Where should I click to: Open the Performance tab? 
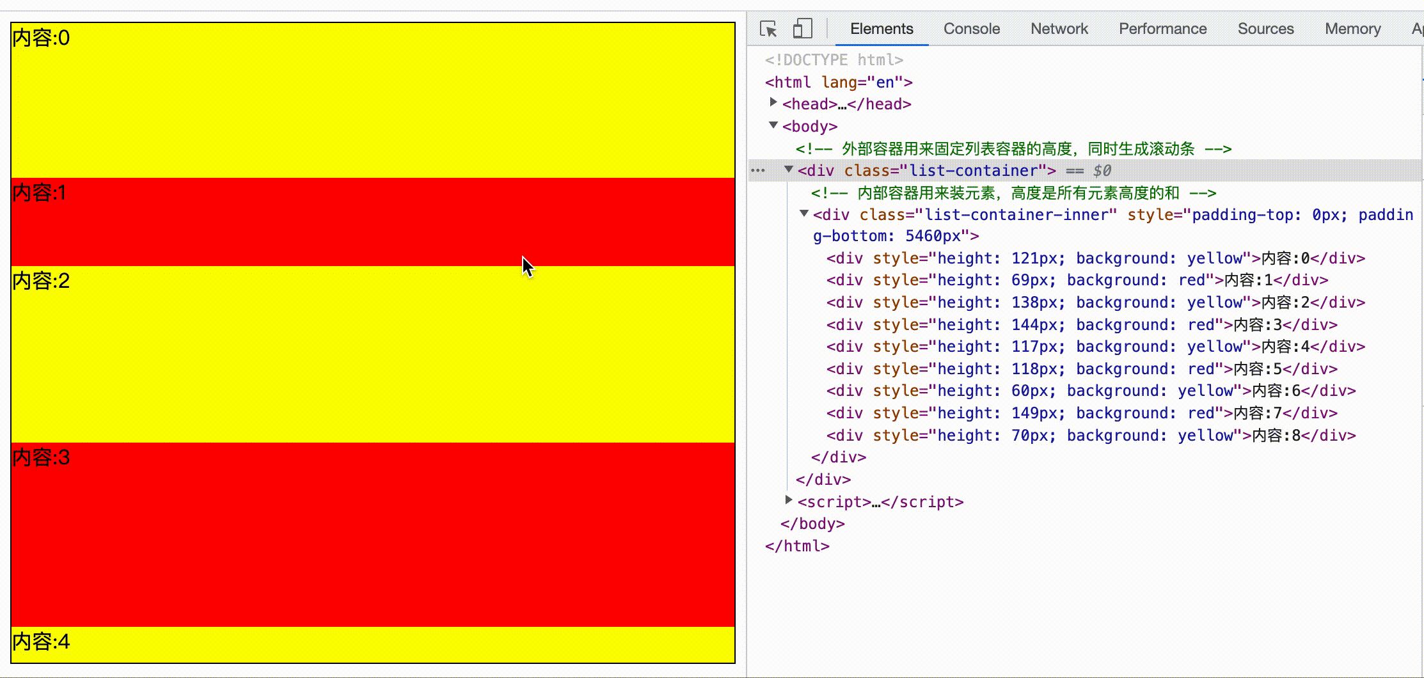(x=1163, y=29)
